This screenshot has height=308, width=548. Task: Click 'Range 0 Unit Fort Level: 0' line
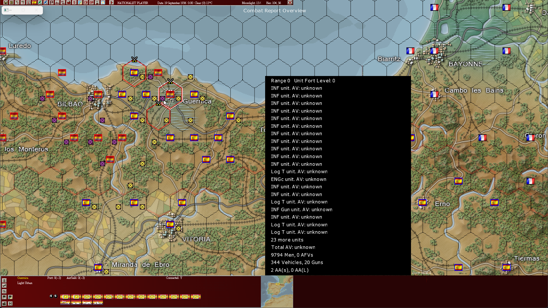pyautogui.click(x=303, y=81)
